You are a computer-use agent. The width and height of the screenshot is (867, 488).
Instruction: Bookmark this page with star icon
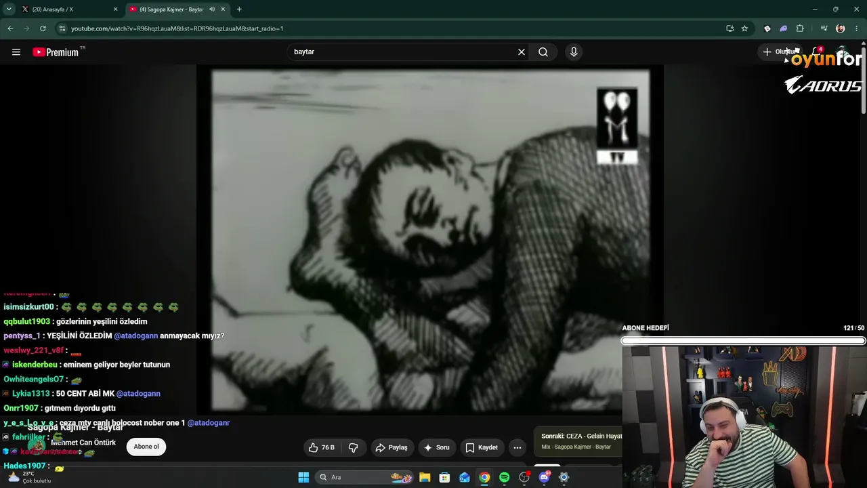(x=744, y=28)
